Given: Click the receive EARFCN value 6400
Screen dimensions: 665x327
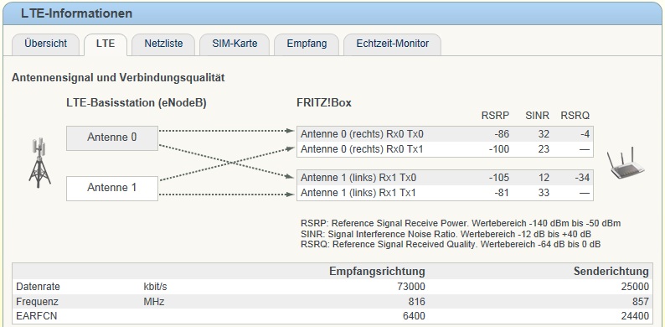Looking at the screenshot, I should [414, 316].
